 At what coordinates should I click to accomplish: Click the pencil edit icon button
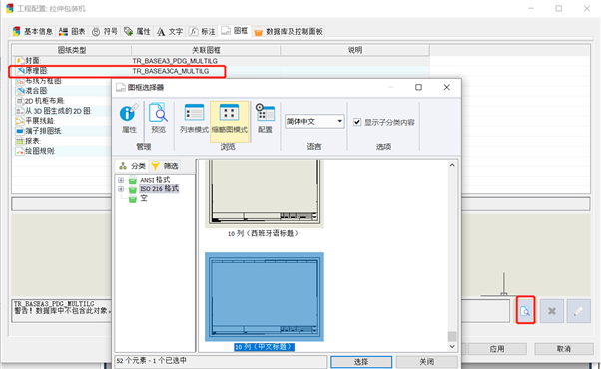578,311
